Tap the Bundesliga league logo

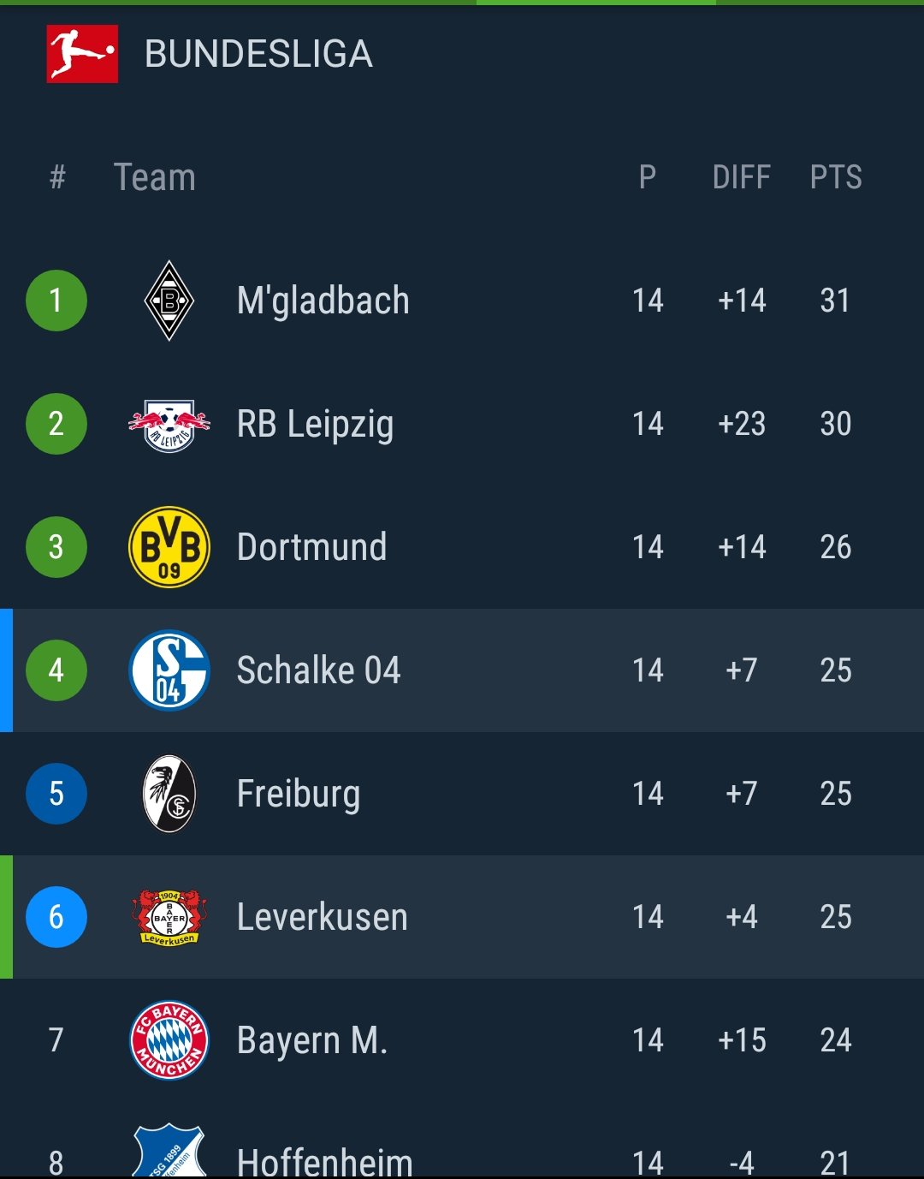click(x=82, y=54)
